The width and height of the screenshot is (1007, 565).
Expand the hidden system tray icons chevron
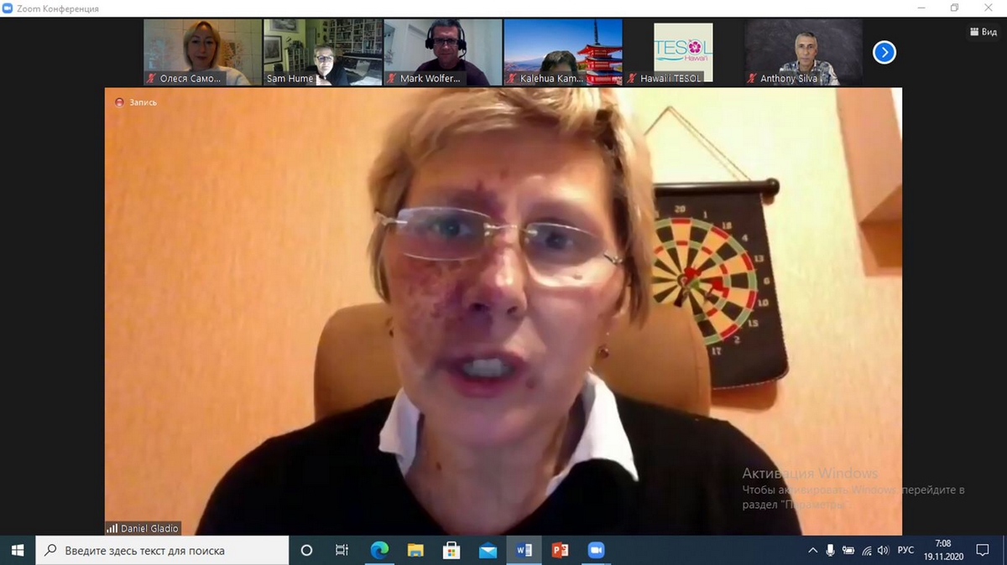click(x=812, y=551)
